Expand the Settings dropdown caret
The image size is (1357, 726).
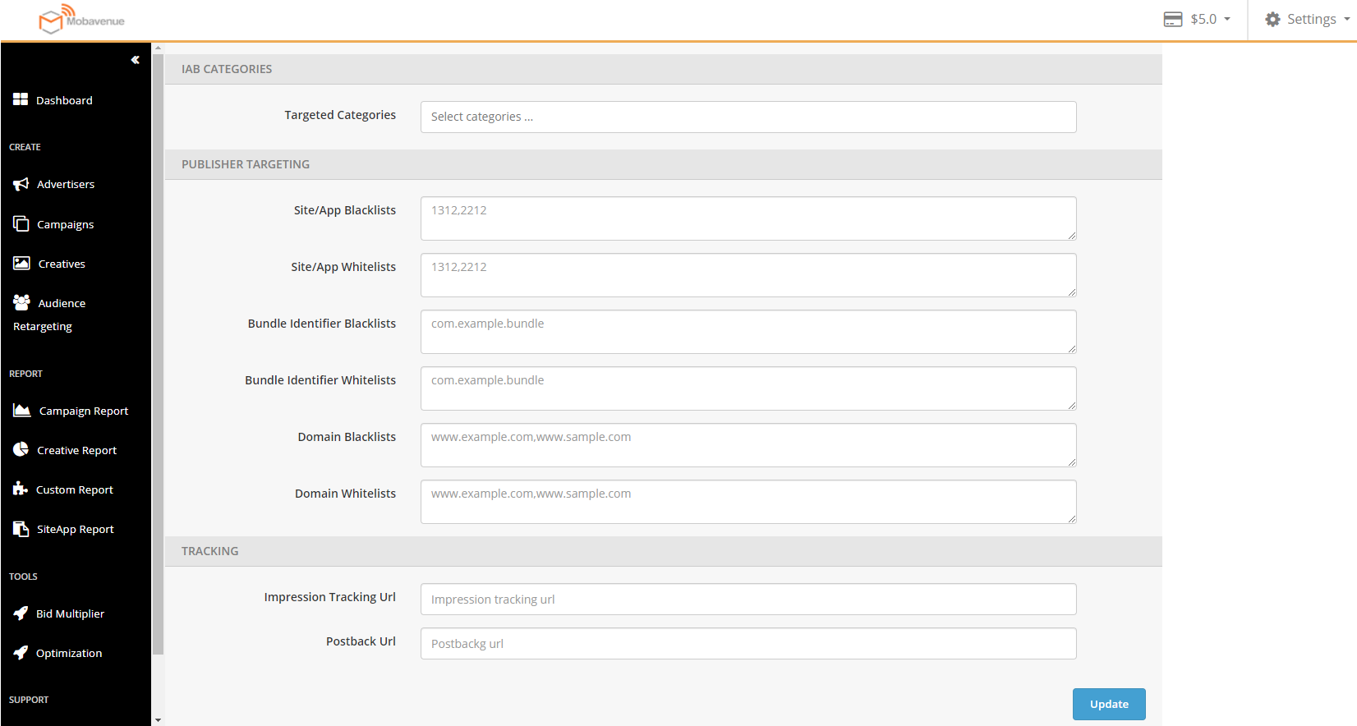(x=1347, y=19)
